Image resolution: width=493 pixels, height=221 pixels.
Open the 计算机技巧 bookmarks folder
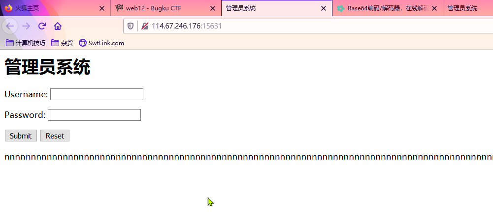(x=26, y=43)
